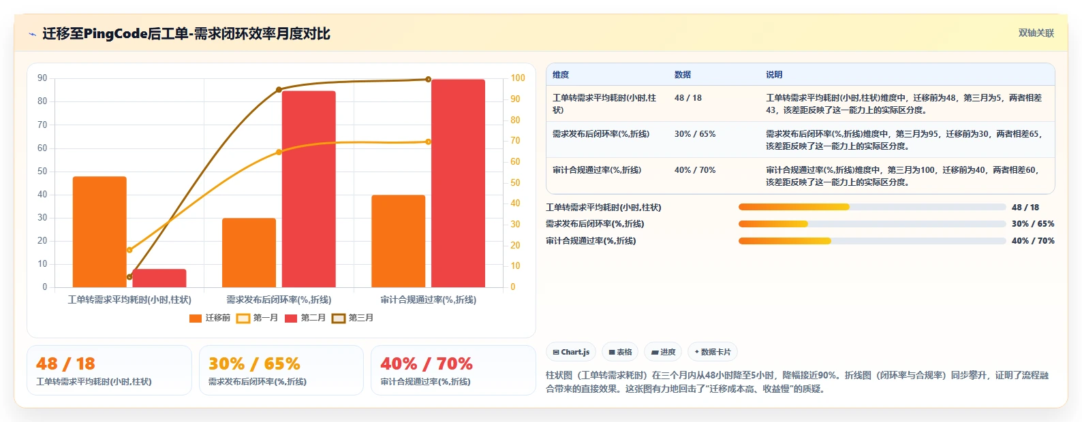The image size is (1082, 422).
Task: Click the 工单转需求平均耗时 progress row label
Action: tap(604, 208)
